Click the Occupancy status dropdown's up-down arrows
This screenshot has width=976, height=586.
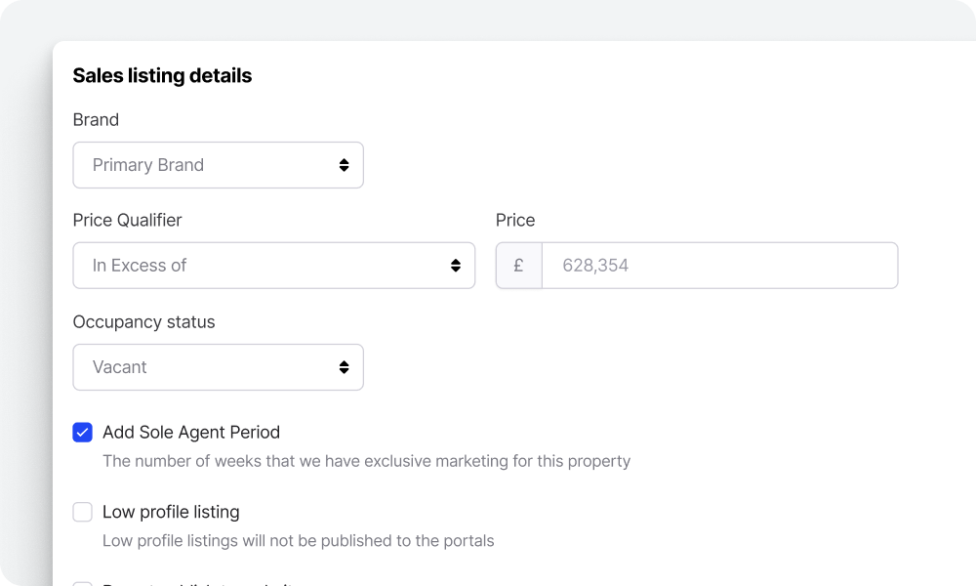click(x=344, y=367)
